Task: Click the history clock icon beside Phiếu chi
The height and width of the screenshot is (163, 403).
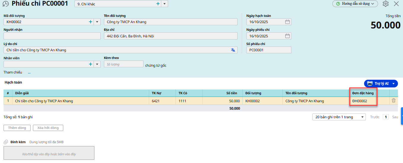Action: tap(6, 4)
